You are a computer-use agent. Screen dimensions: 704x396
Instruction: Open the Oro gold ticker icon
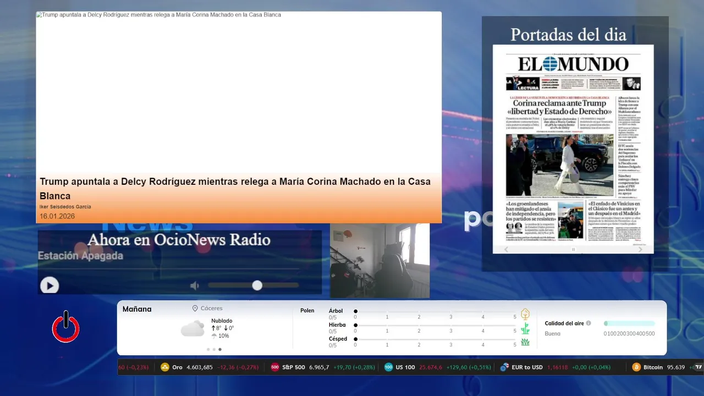coord(164,367)
